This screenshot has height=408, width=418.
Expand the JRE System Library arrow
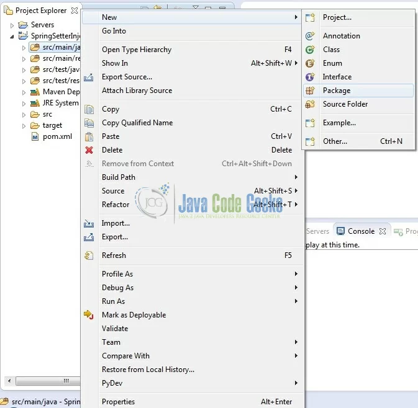click(x=24, y=104)
